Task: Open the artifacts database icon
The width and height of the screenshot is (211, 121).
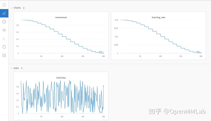Action: pos(4,56)
